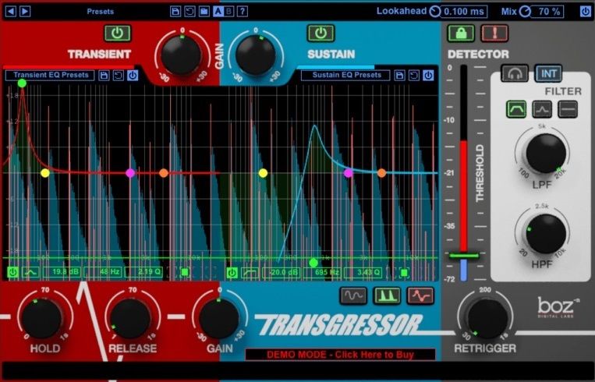Open Sustain EQ Presets dropdown
Image resolution: width=595 pixels, height=382 pixels.
345,75
